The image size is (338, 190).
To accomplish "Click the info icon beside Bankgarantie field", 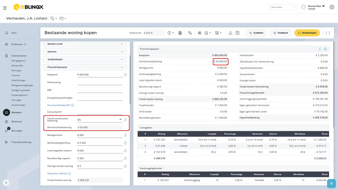I will click(125, 135).
